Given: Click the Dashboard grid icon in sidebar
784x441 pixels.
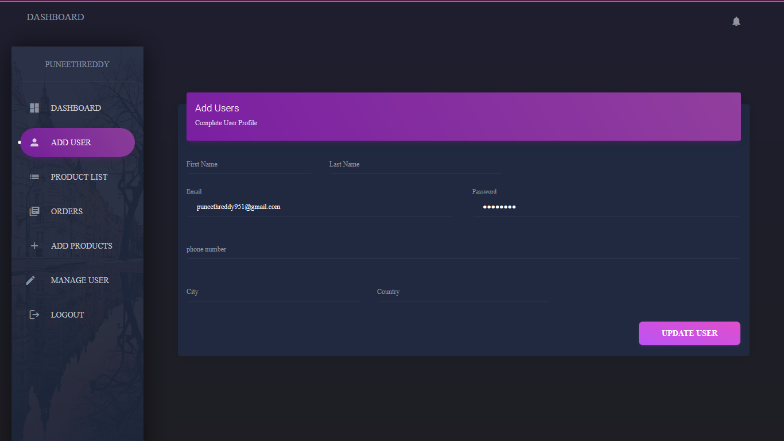Looking at the screenshot, I should coord(34,108).
